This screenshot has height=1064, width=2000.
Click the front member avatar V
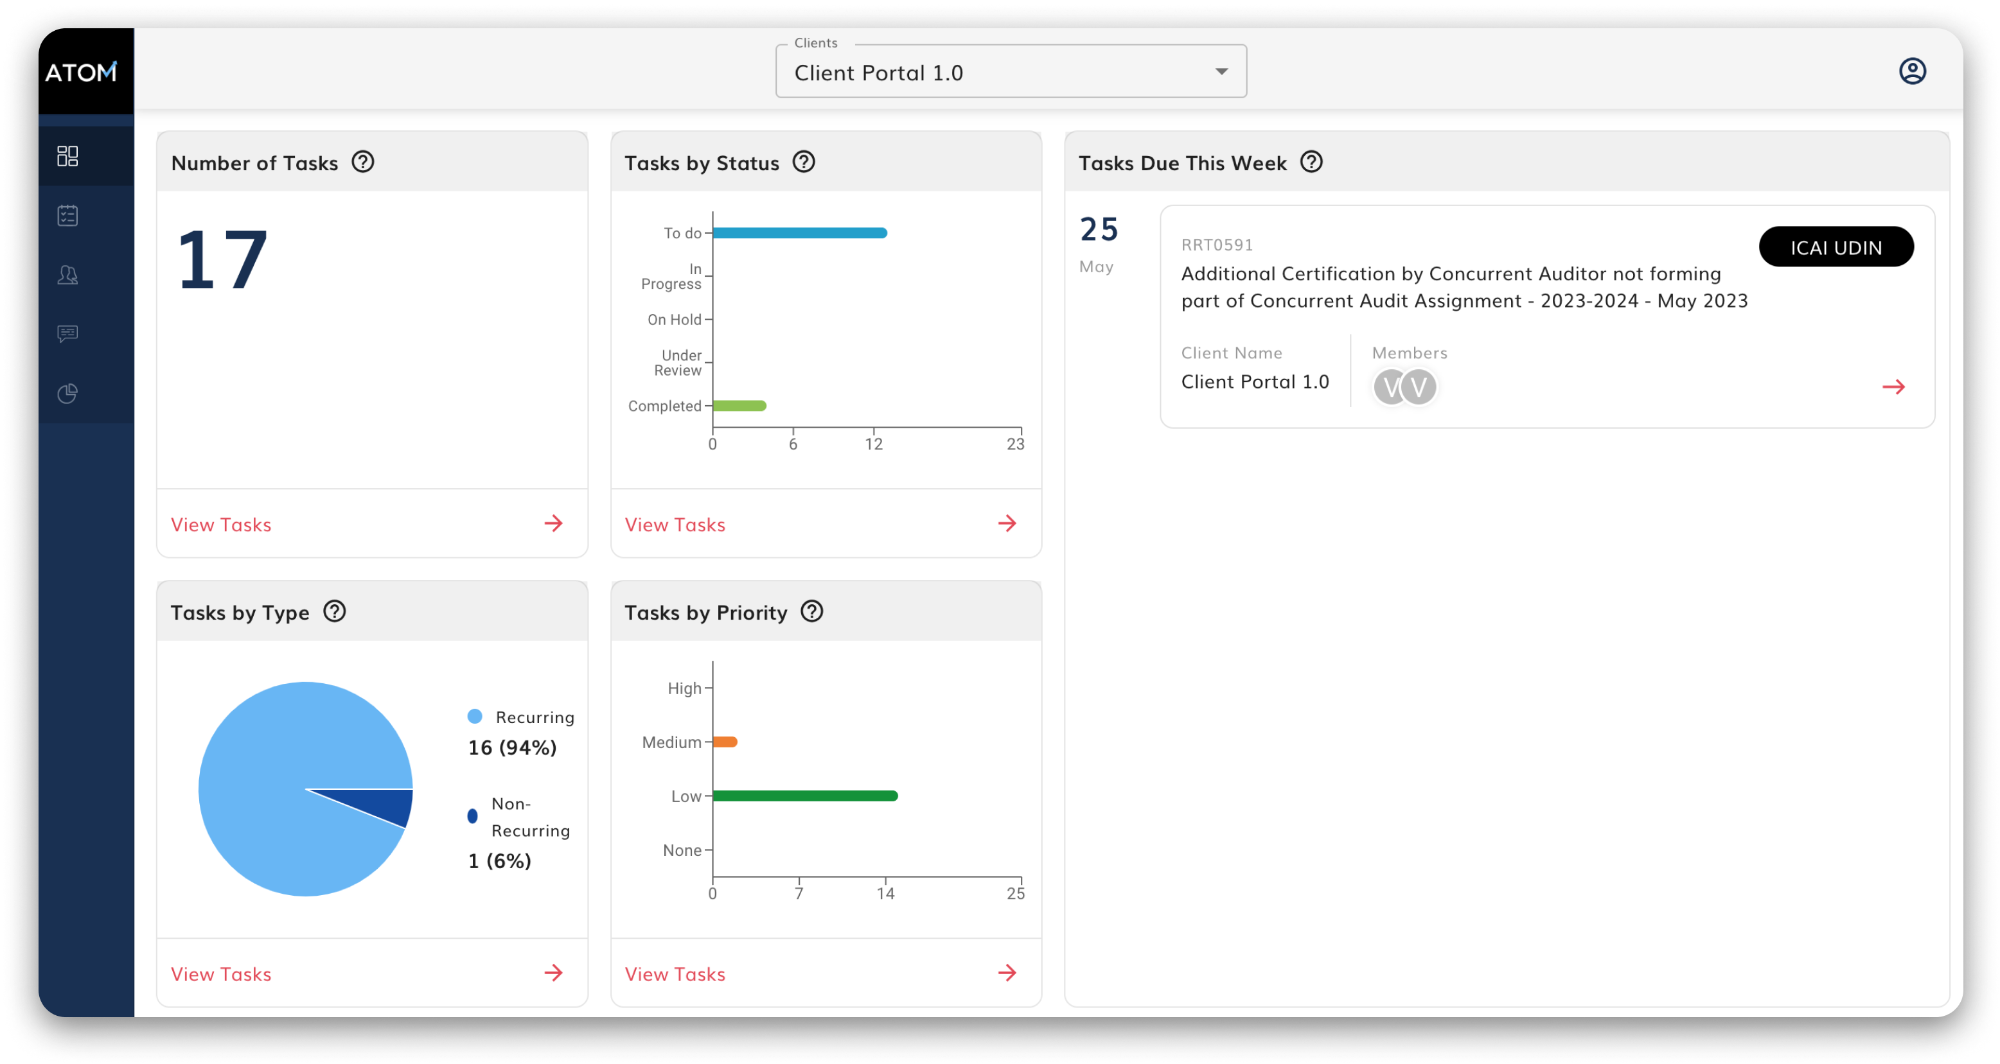[1419, 387]
